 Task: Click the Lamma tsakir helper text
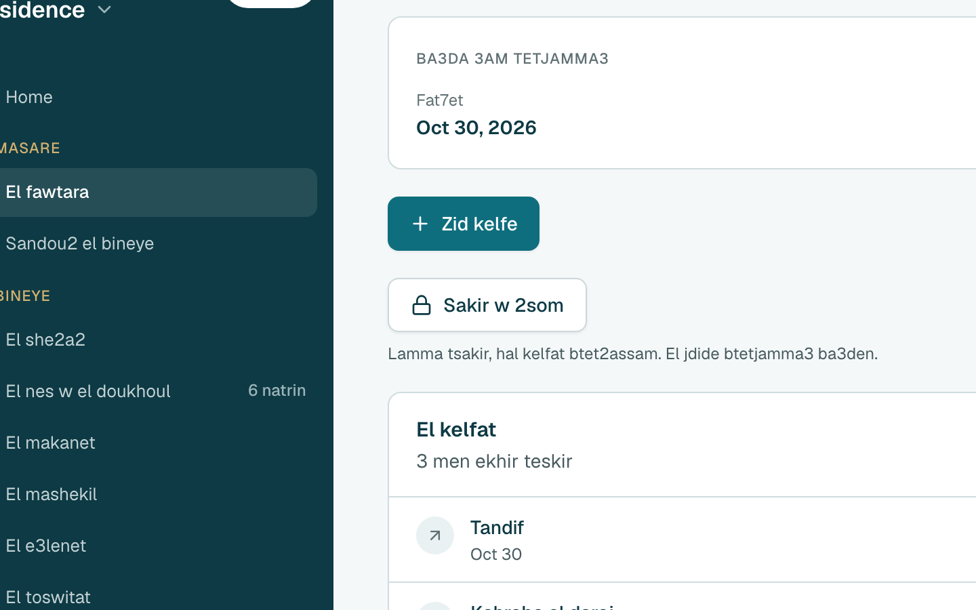point(632,354)
